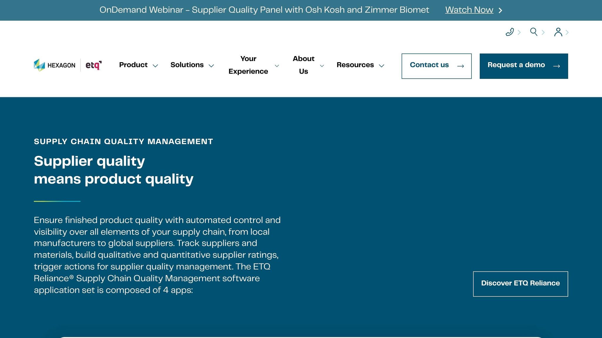This screenshot has width=602, height=338.
Task: Click arrow icon in Request a demo
Action: 556,66
